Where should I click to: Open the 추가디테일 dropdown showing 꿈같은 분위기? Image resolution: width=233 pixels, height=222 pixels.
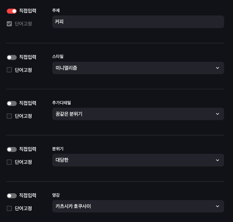pyautogui.click(x=133, y=114)
